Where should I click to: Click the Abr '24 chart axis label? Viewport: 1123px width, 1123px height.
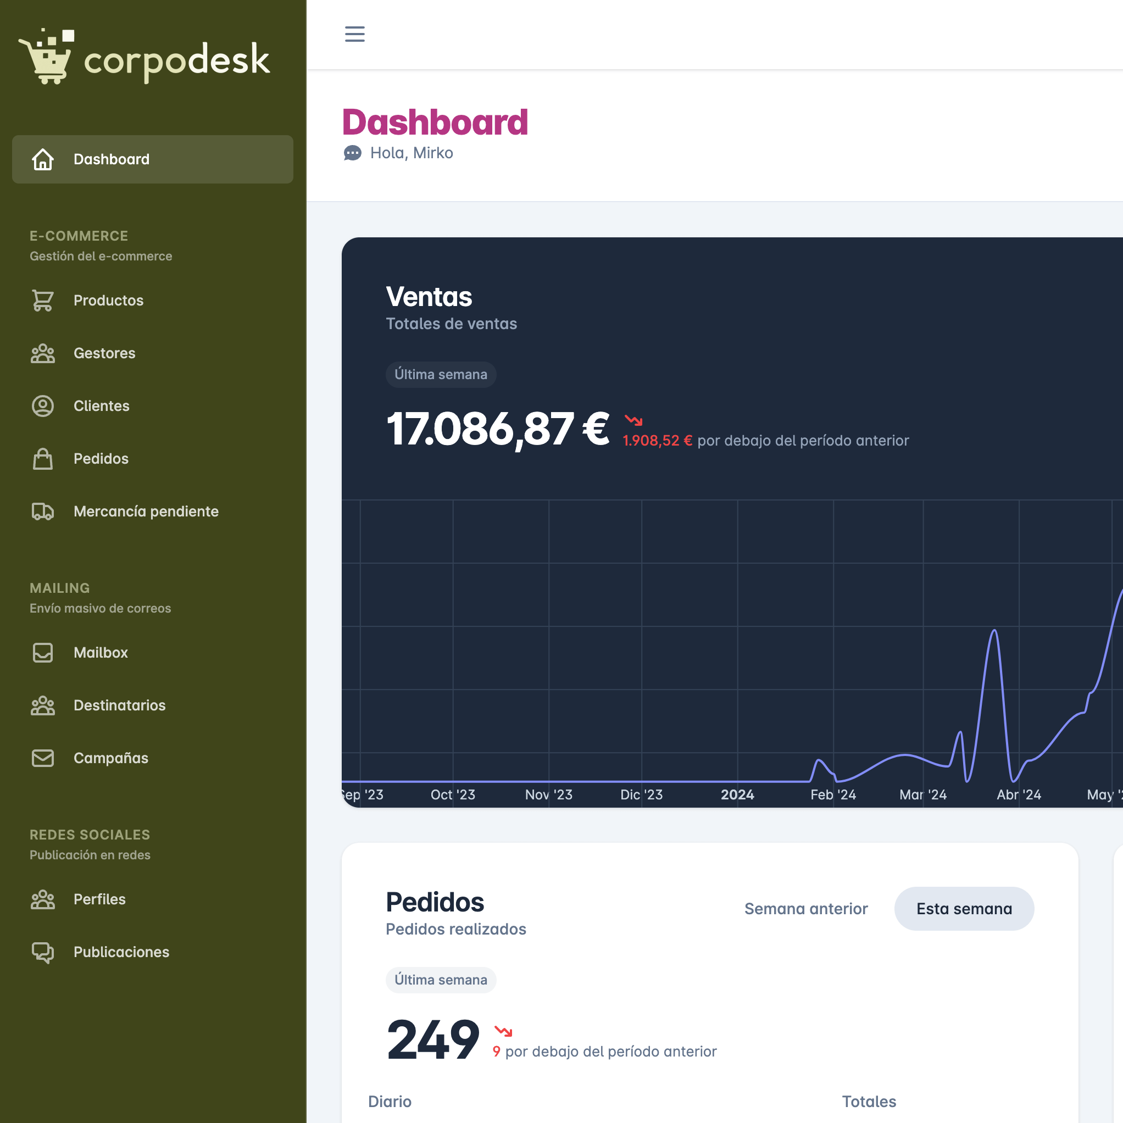[x=1019, y=794]
